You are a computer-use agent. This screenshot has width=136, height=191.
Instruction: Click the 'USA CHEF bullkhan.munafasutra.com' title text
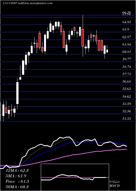[27, 3]
